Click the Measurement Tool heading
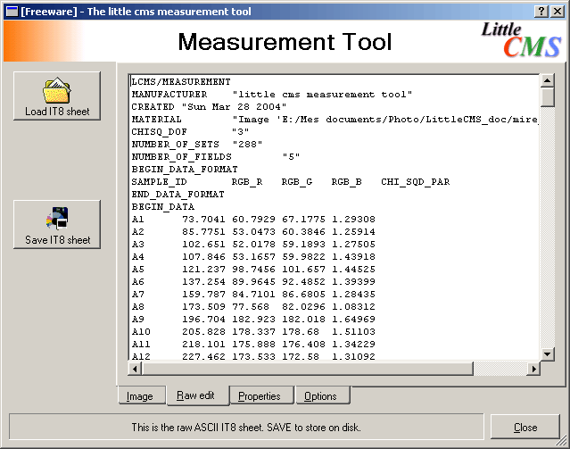570x449 pixels. [285, 42]
